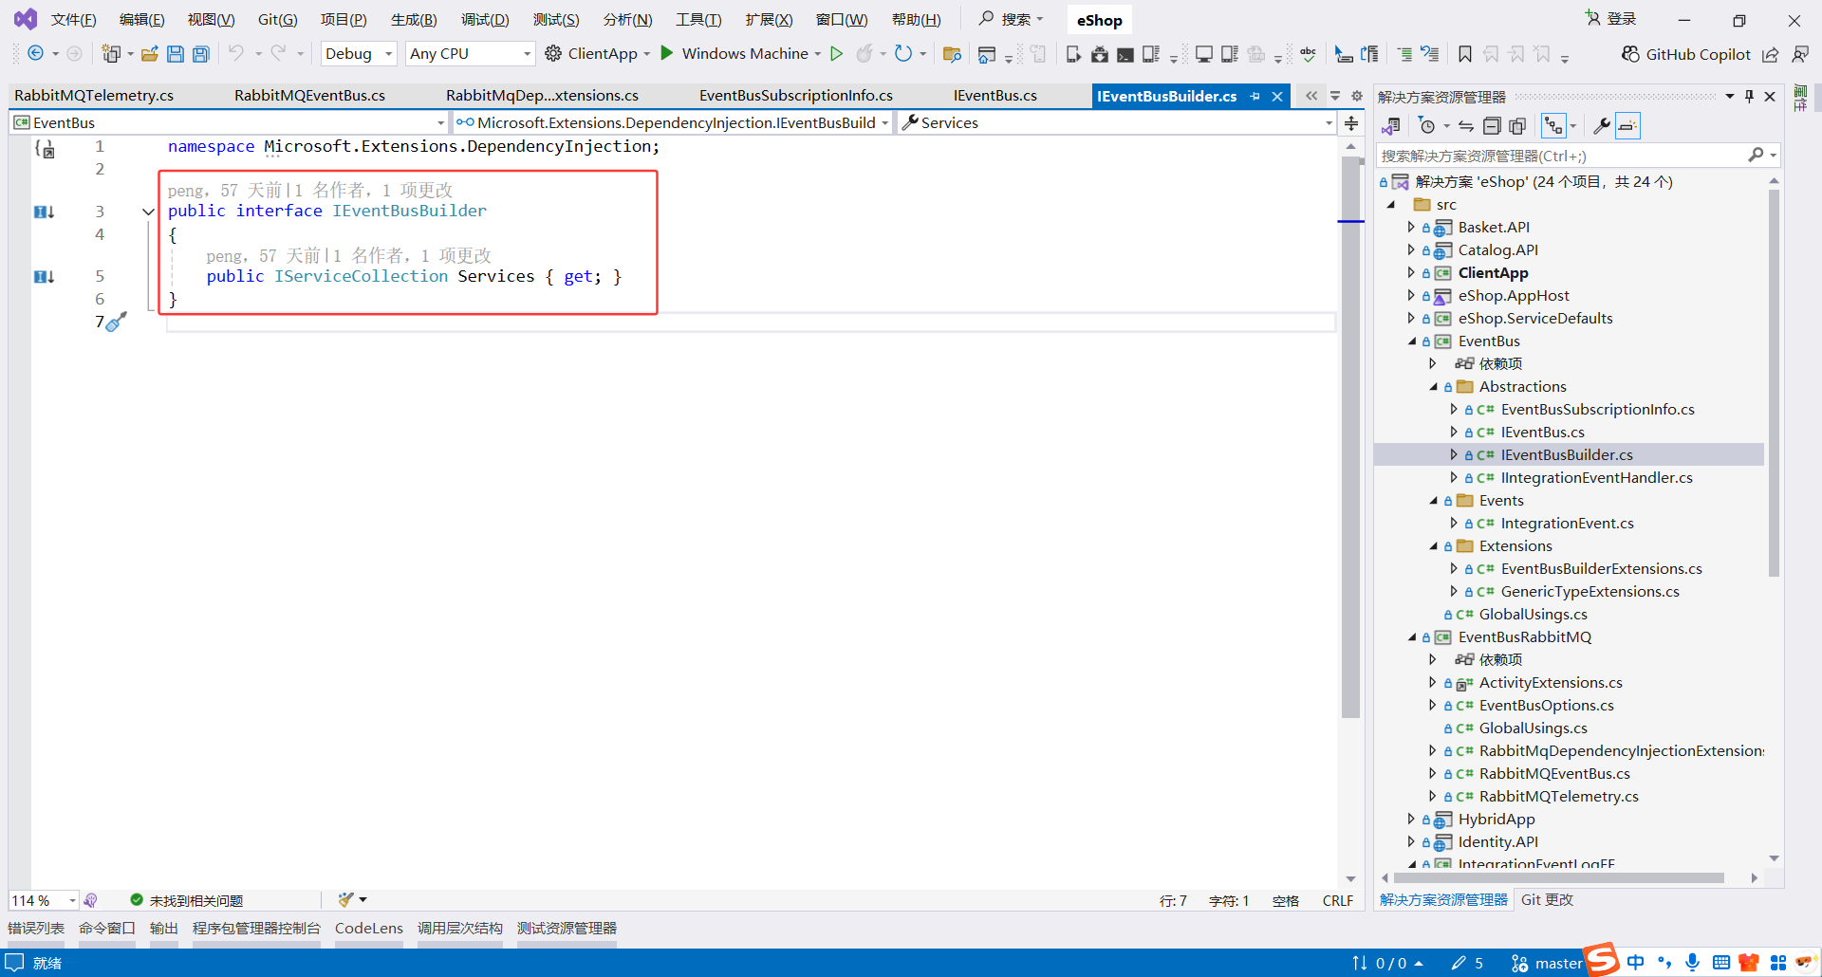Open the 错误列表 panel
Viewport: 1822px width, 977px height.
(x=36, y=928)
